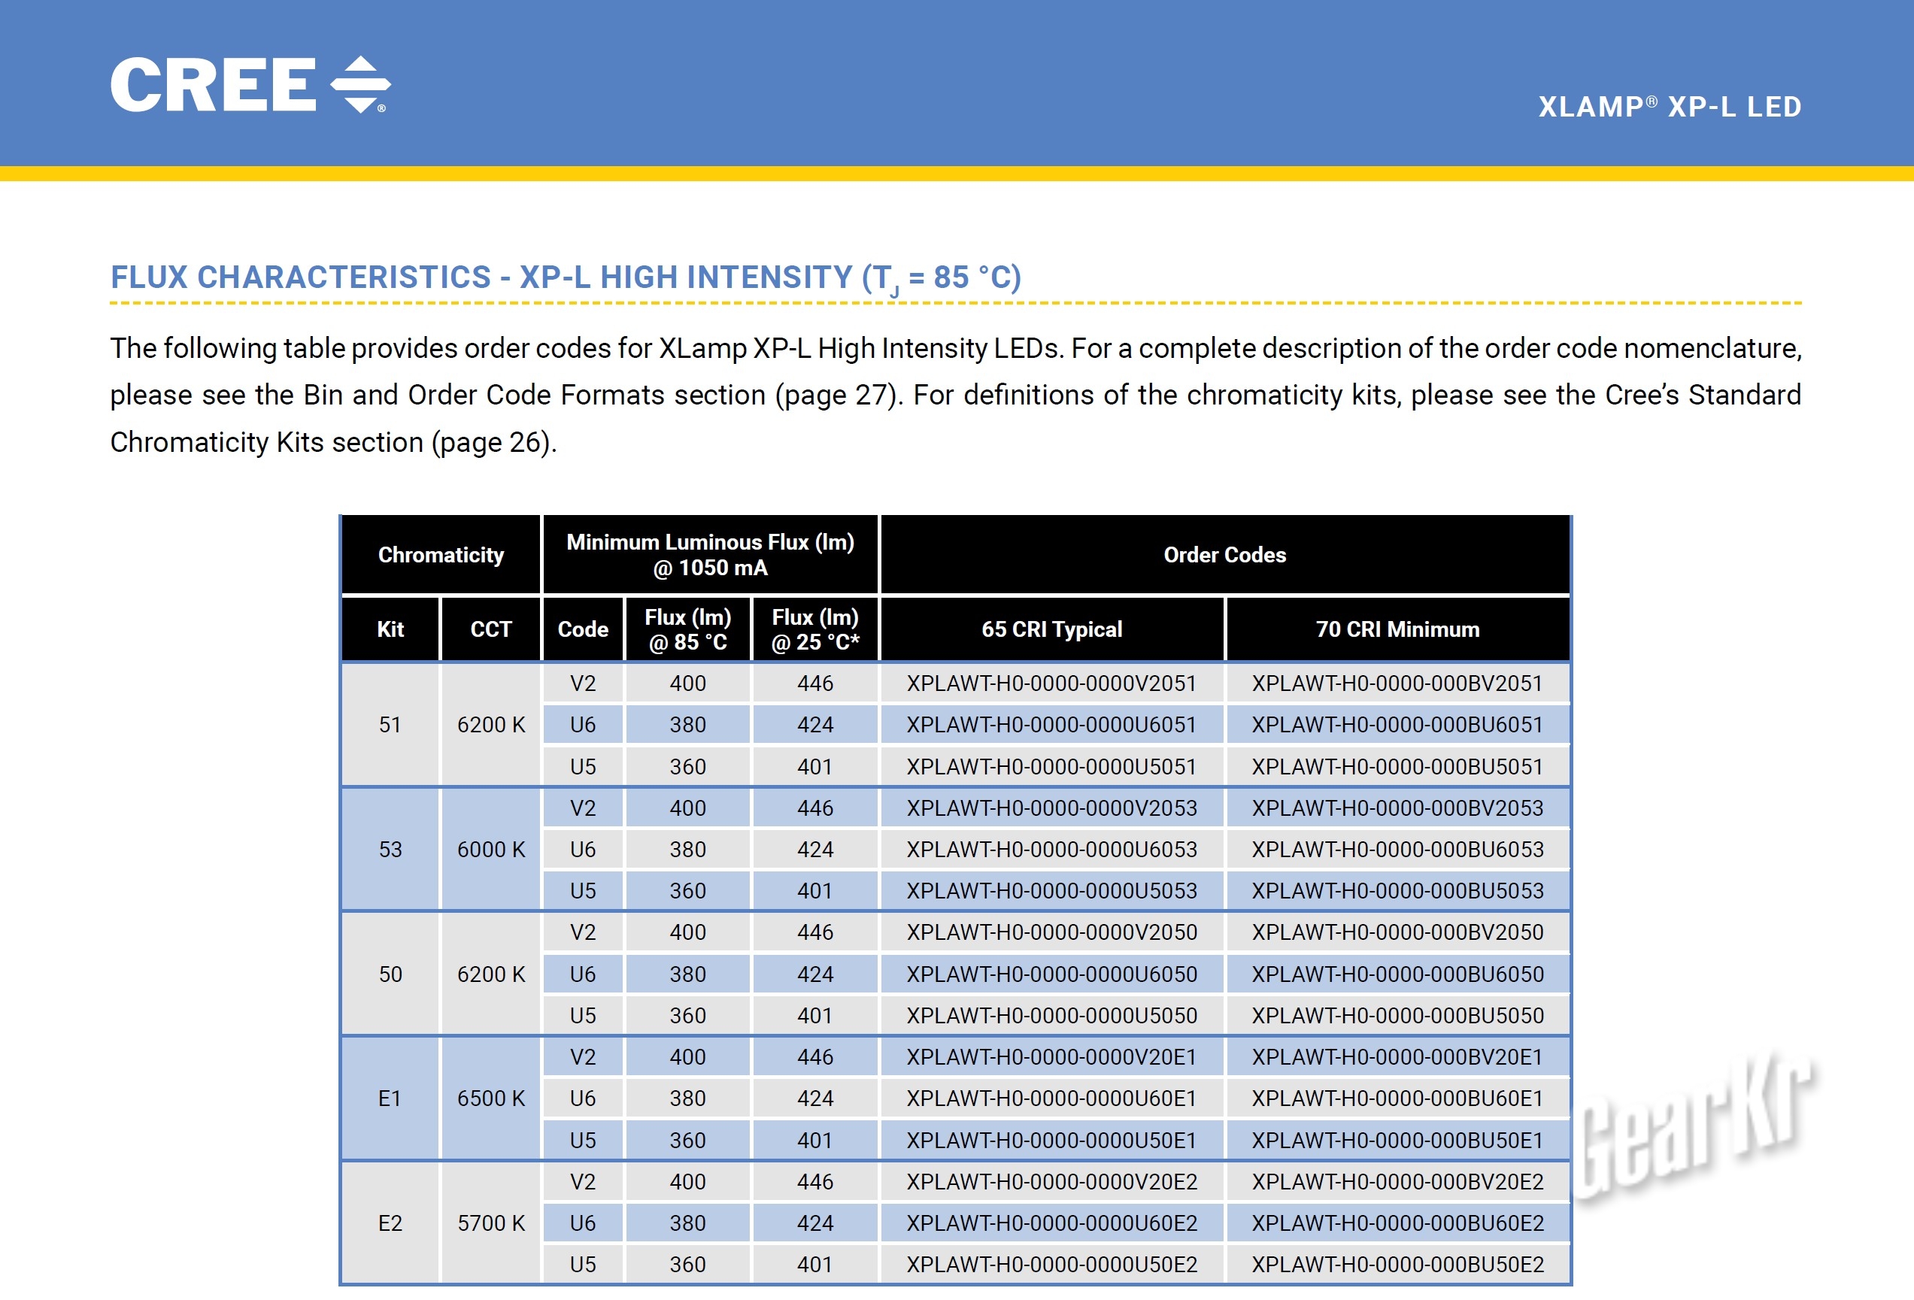Click order code XPLAWT-H0-0000-000BU5053
Image resolution: width=1914 pixels, height=1300 pixels.
click(1397, 891)
